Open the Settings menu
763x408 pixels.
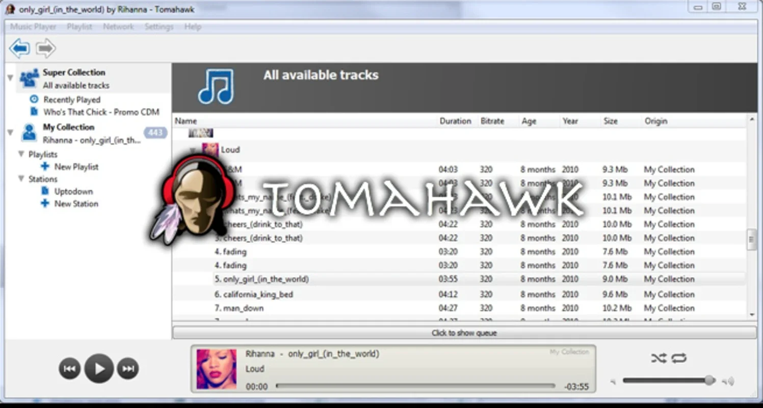coord(159,27)
